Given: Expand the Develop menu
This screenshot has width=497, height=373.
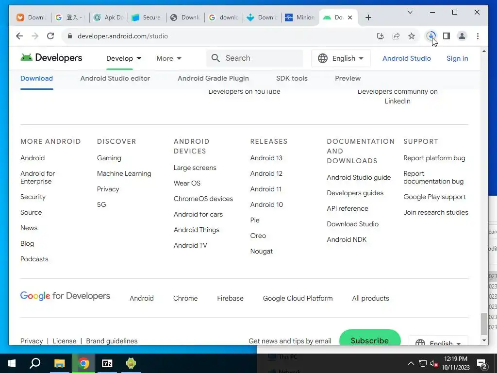Looking at the screenshot, I should (x=124, y=58).
